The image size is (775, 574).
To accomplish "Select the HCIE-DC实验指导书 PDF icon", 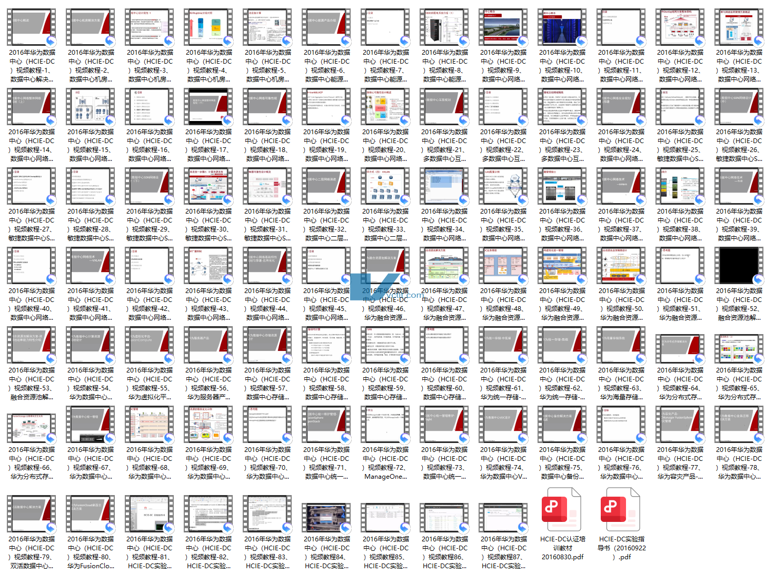I will [621, 509].
